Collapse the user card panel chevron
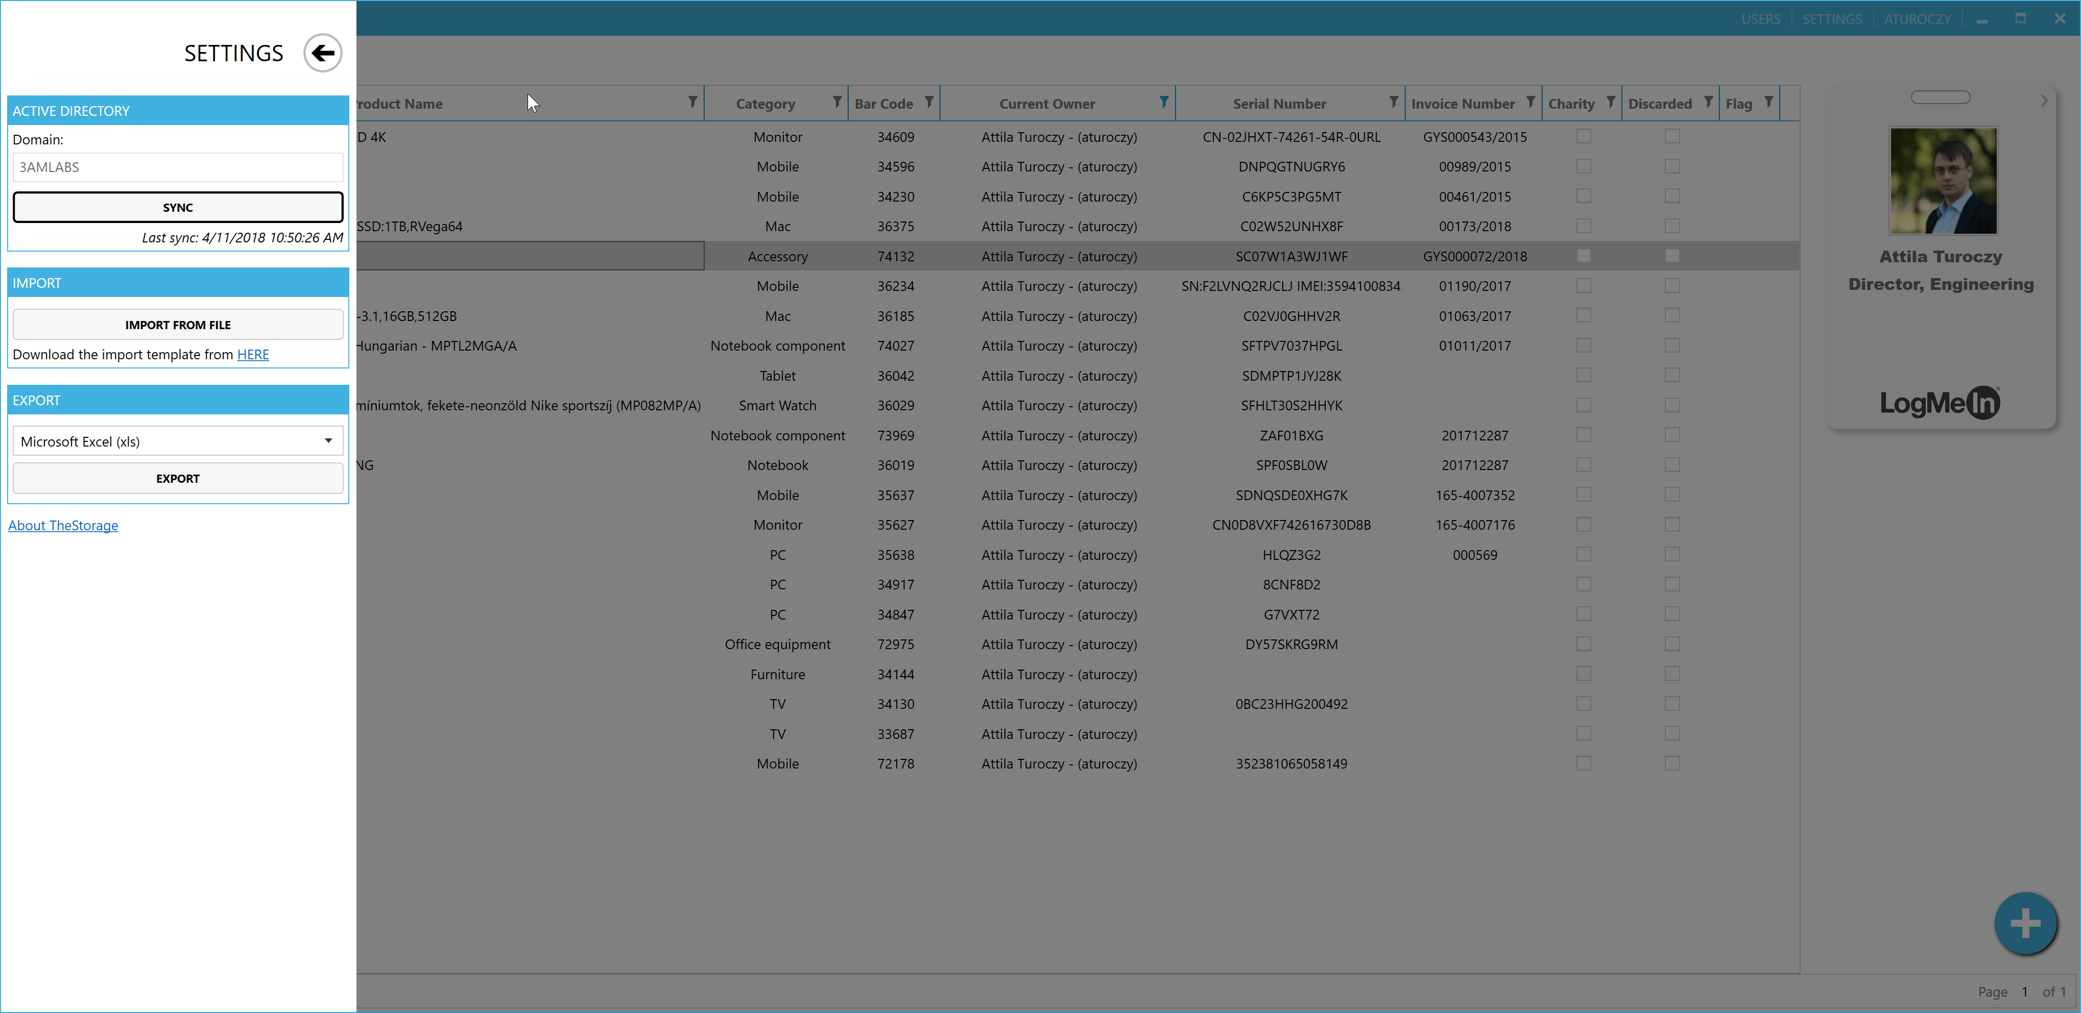The height and width of the screenshot is (1013, 2081). point(2044,101)
